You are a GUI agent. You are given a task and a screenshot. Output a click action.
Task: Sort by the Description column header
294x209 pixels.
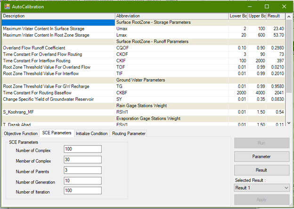[x=57, y=16]
